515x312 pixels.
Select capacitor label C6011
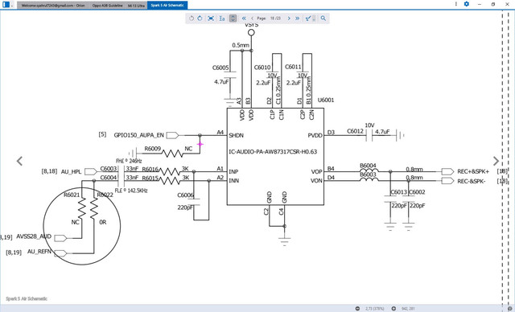coord(293,67)
